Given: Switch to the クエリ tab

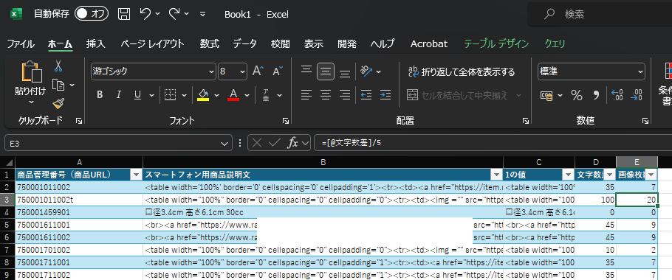Looking at the screenshot, I should pyautogui.click(x=555, y=43).
